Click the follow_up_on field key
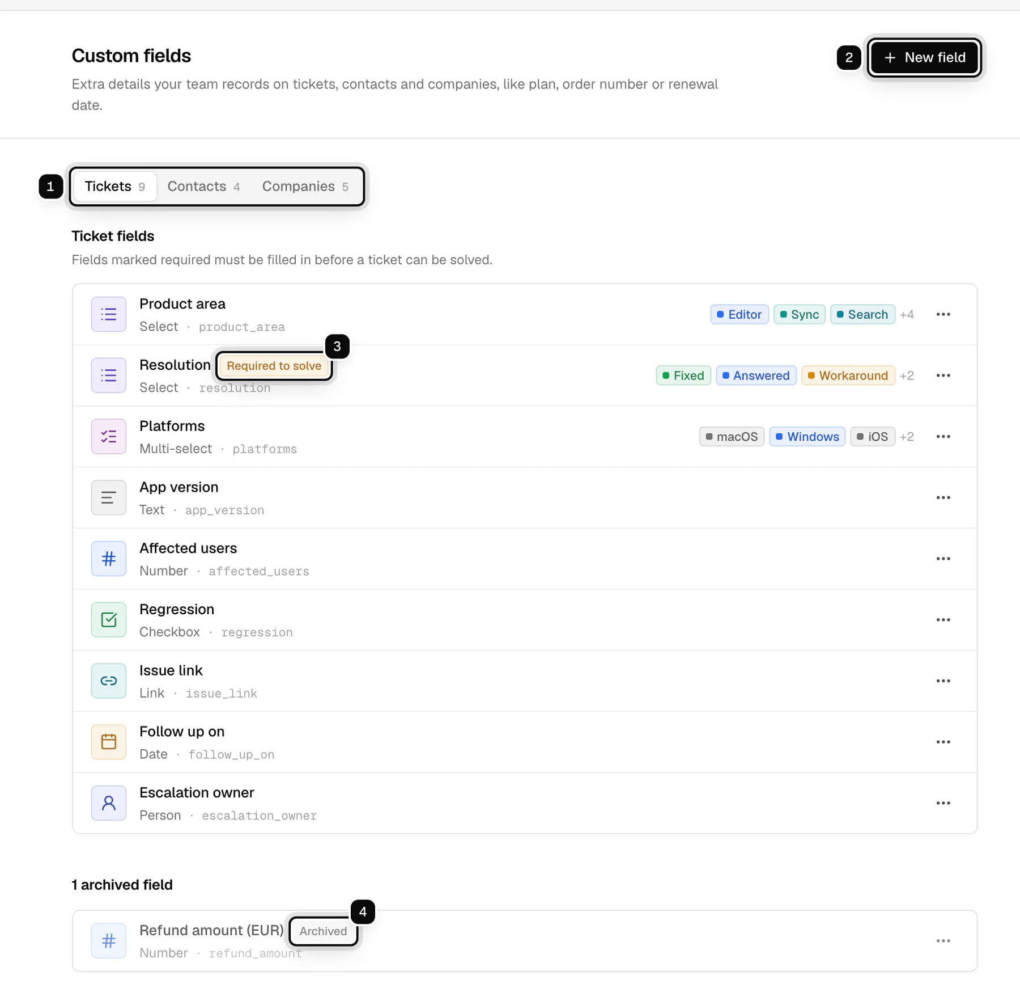The height and width of the screenshot is (984, 1020). pyautogui.click(x=231, y=755)
